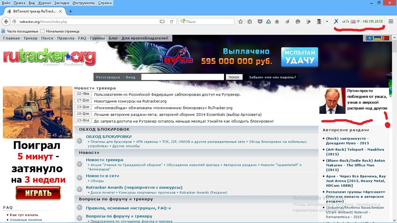The width and height of the screenshot is (397, 223).
Task: Open (Art-Rock) Teleport - Maukliva release
Action: (x=355, y=152)
